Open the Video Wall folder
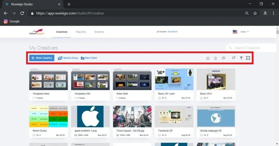This screenshot has height=146, width=279. tap(132, 80)
